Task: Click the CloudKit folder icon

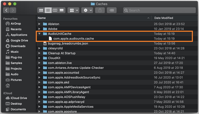Action: coord(45,58)
